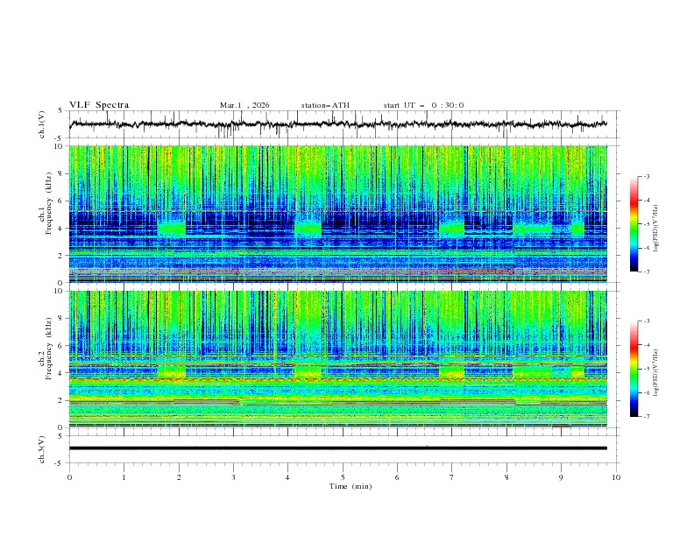Click the "-4" tick on ch.1 colorbar

647,201
